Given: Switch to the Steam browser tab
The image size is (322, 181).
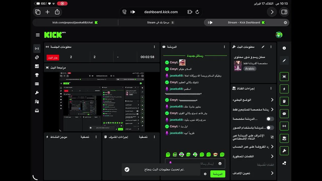Looking at the screenshot, I should [160, 22].
